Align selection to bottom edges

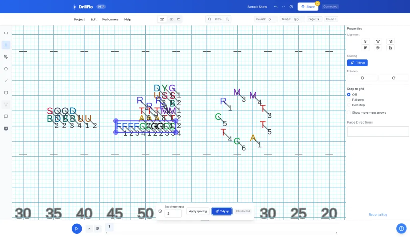pos(390,47)
